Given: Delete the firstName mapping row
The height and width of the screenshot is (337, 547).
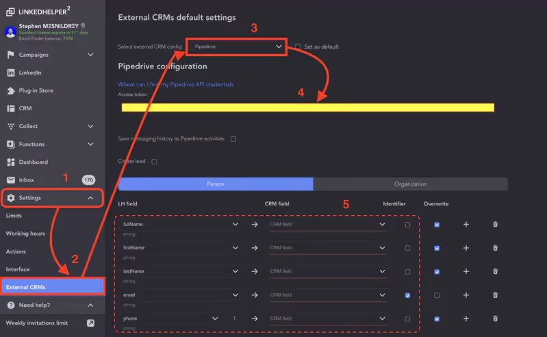Looking at the screenshot, I should click(495, 248).
